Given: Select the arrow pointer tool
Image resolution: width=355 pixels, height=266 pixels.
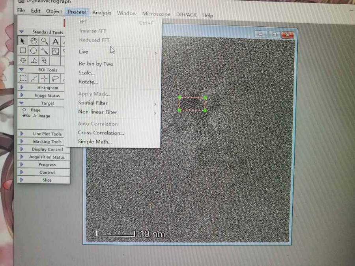Looking at the screenshot, I should point(23,41).
